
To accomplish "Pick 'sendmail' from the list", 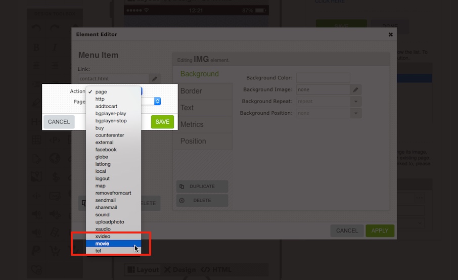I will [x=113, y=200].
